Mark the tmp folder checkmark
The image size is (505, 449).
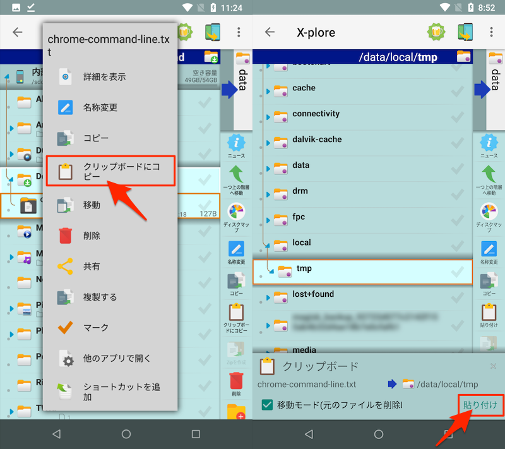[x=457, y=272]
